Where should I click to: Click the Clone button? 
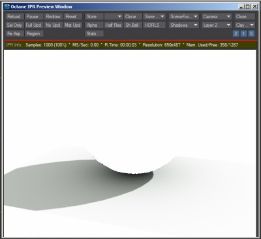[133, 16]
